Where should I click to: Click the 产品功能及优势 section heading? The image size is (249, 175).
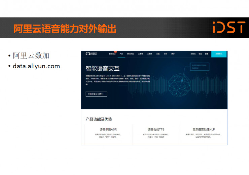99,119
